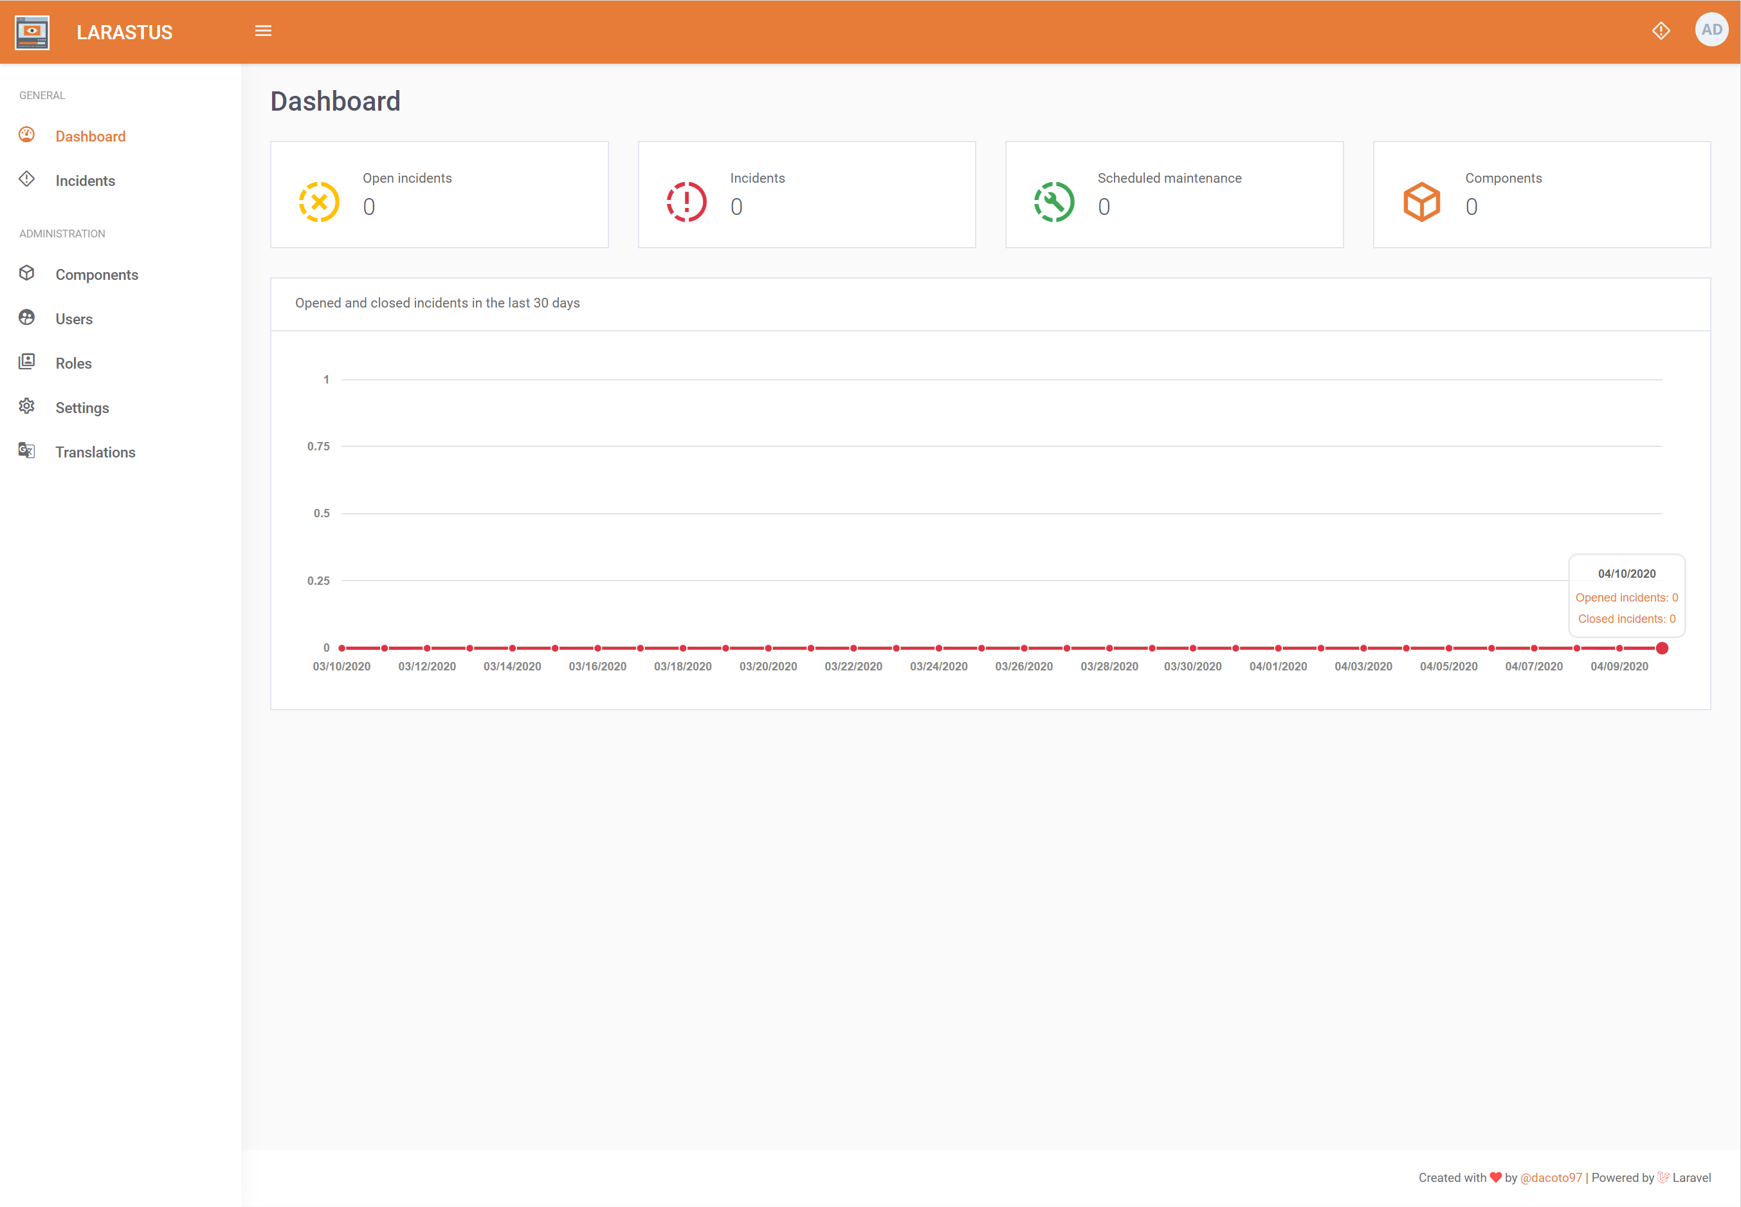The width and height of the screenshot is (1741, 1207).
Task: Select the Settings entry in the sidebar menu
Action: (82, 407)
